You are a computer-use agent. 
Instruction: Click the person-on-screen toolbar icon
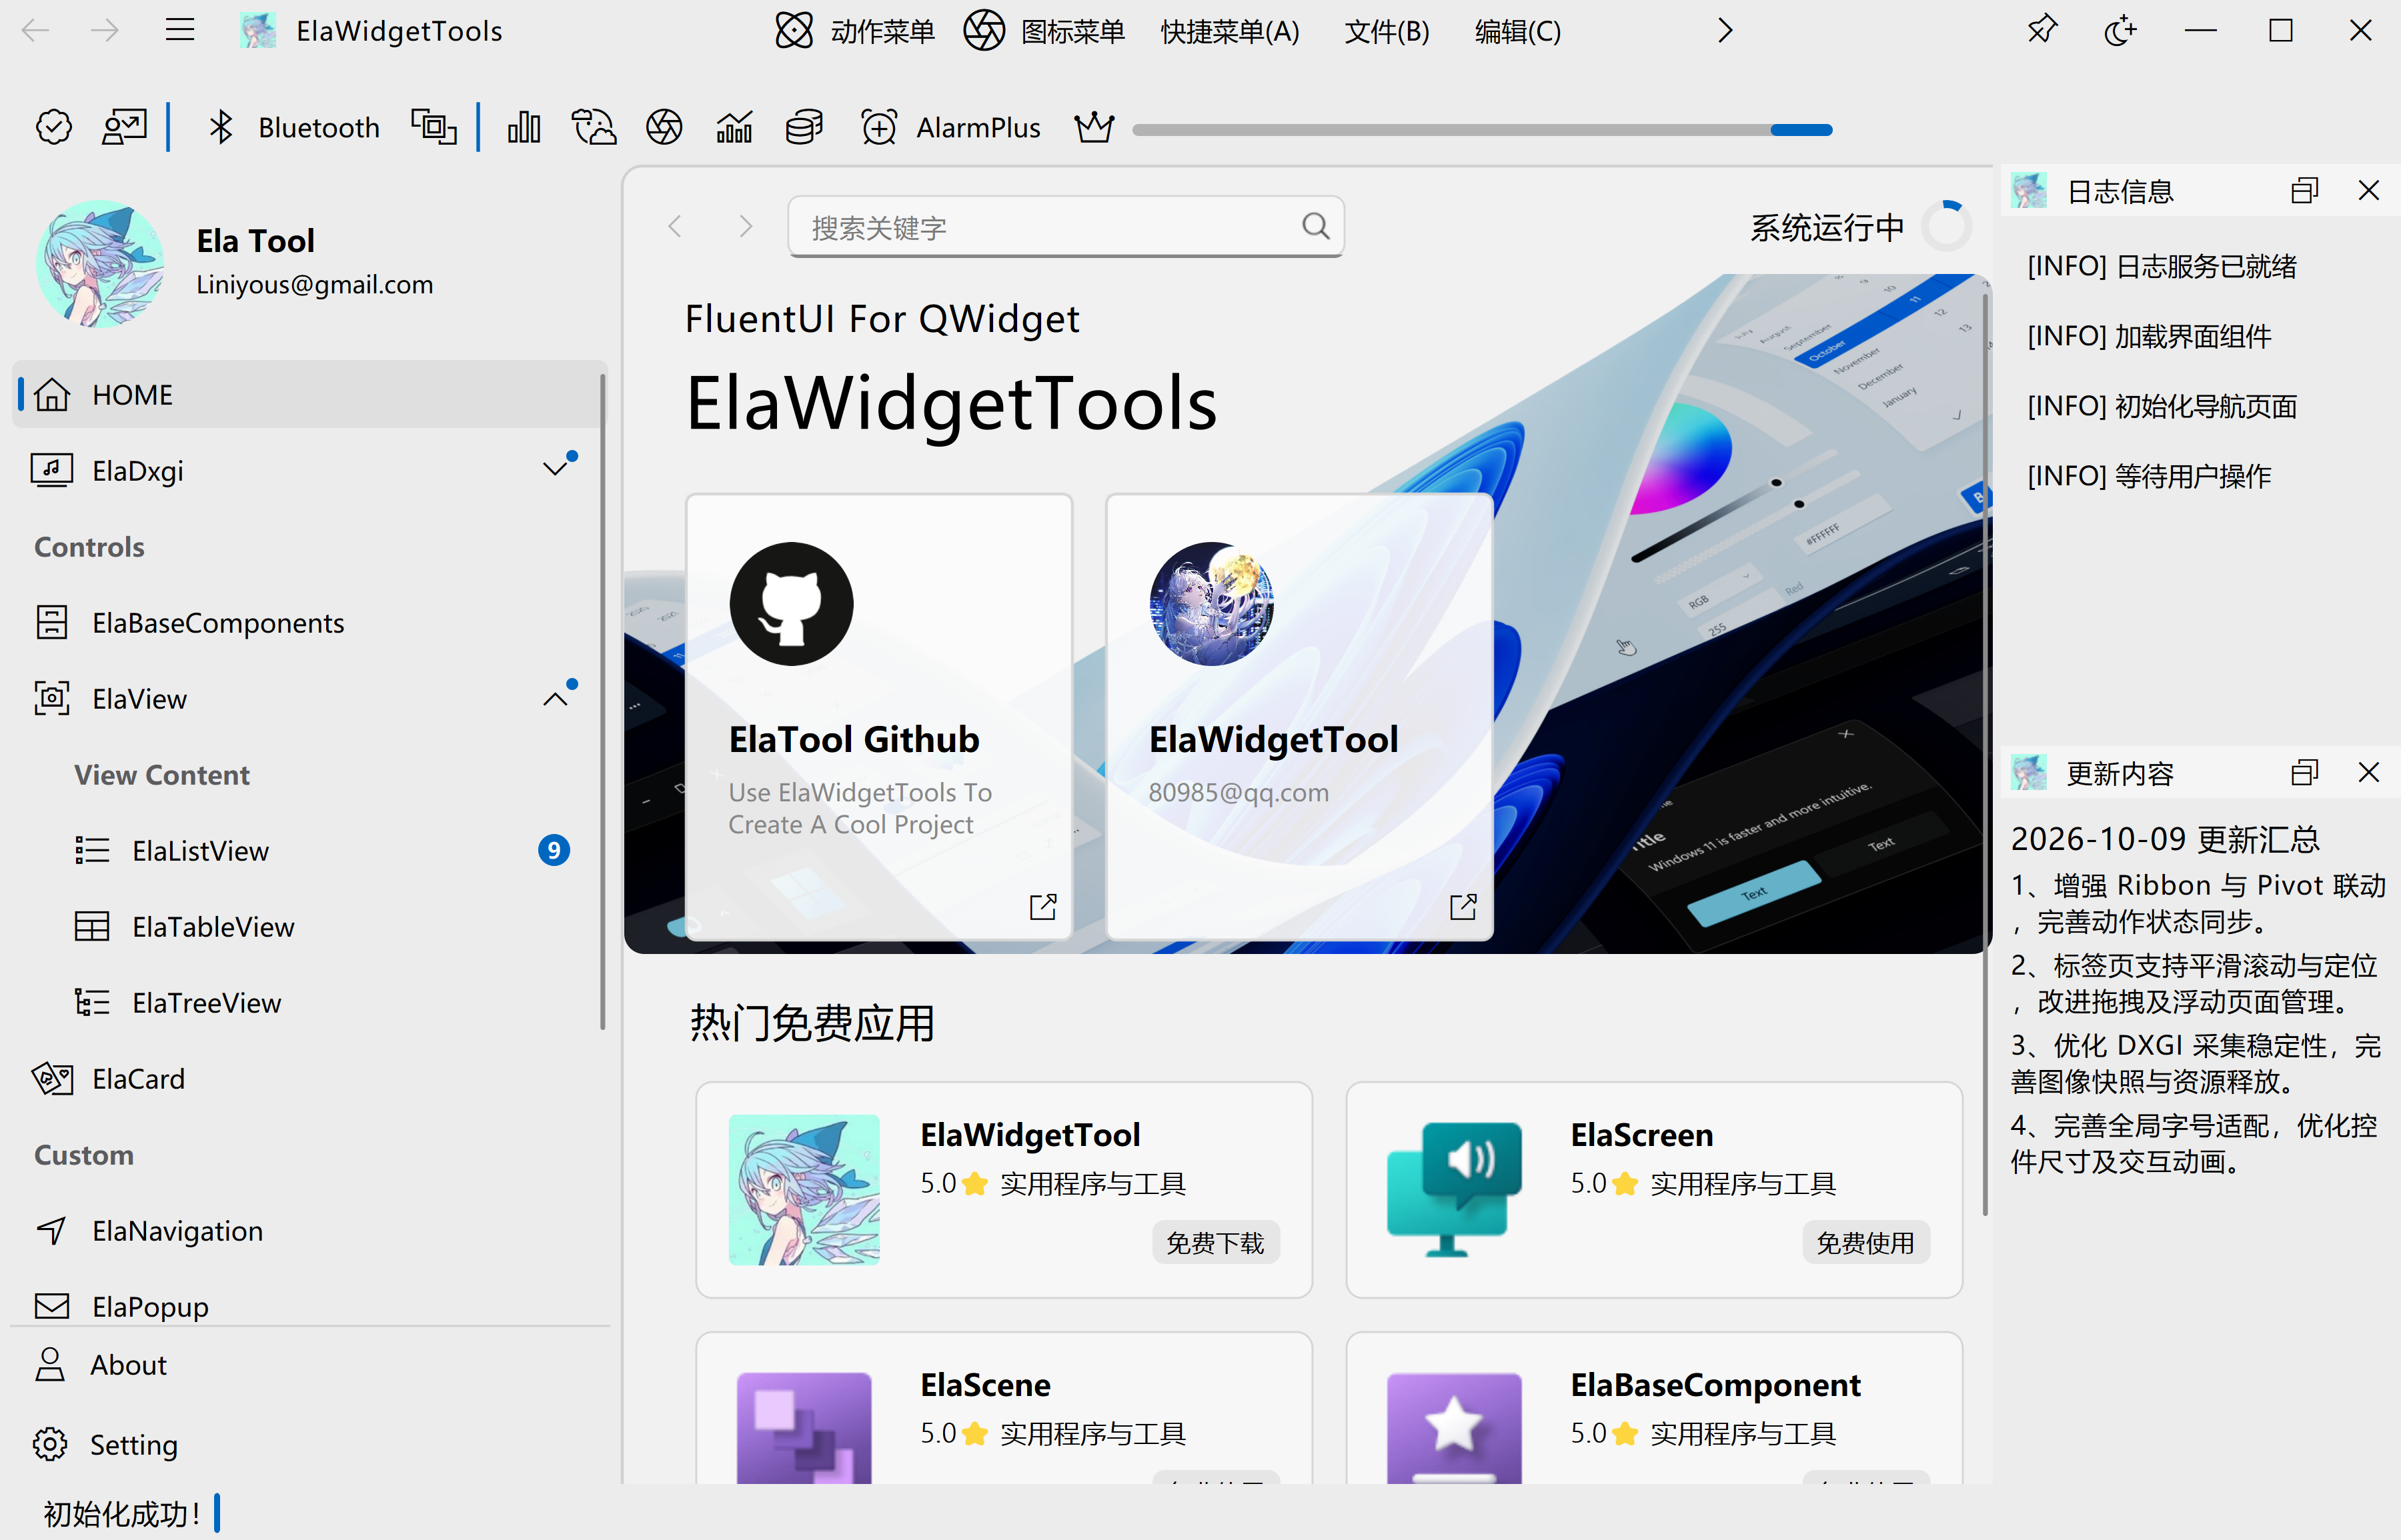[124, 128]
